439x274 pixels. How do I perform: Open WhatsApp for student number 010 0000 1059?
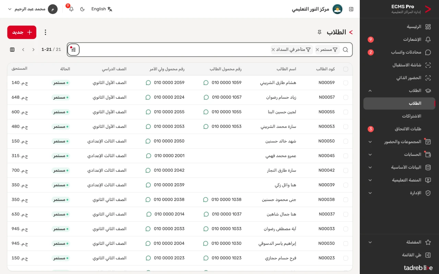point(206,83)
